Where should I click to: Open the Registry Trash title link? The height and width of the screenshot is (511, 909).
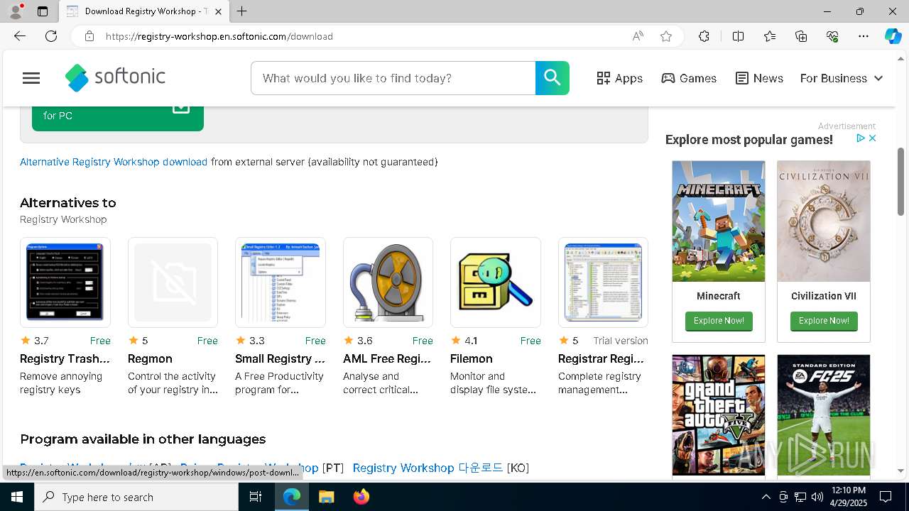click(65, 358)
